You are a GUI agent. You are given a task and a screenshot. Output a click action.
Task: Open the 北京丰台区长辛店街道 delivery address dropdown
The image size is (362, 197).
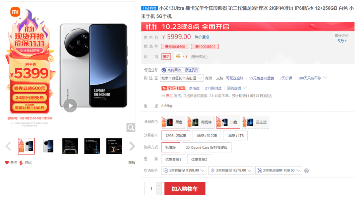(x=181, y=78)
